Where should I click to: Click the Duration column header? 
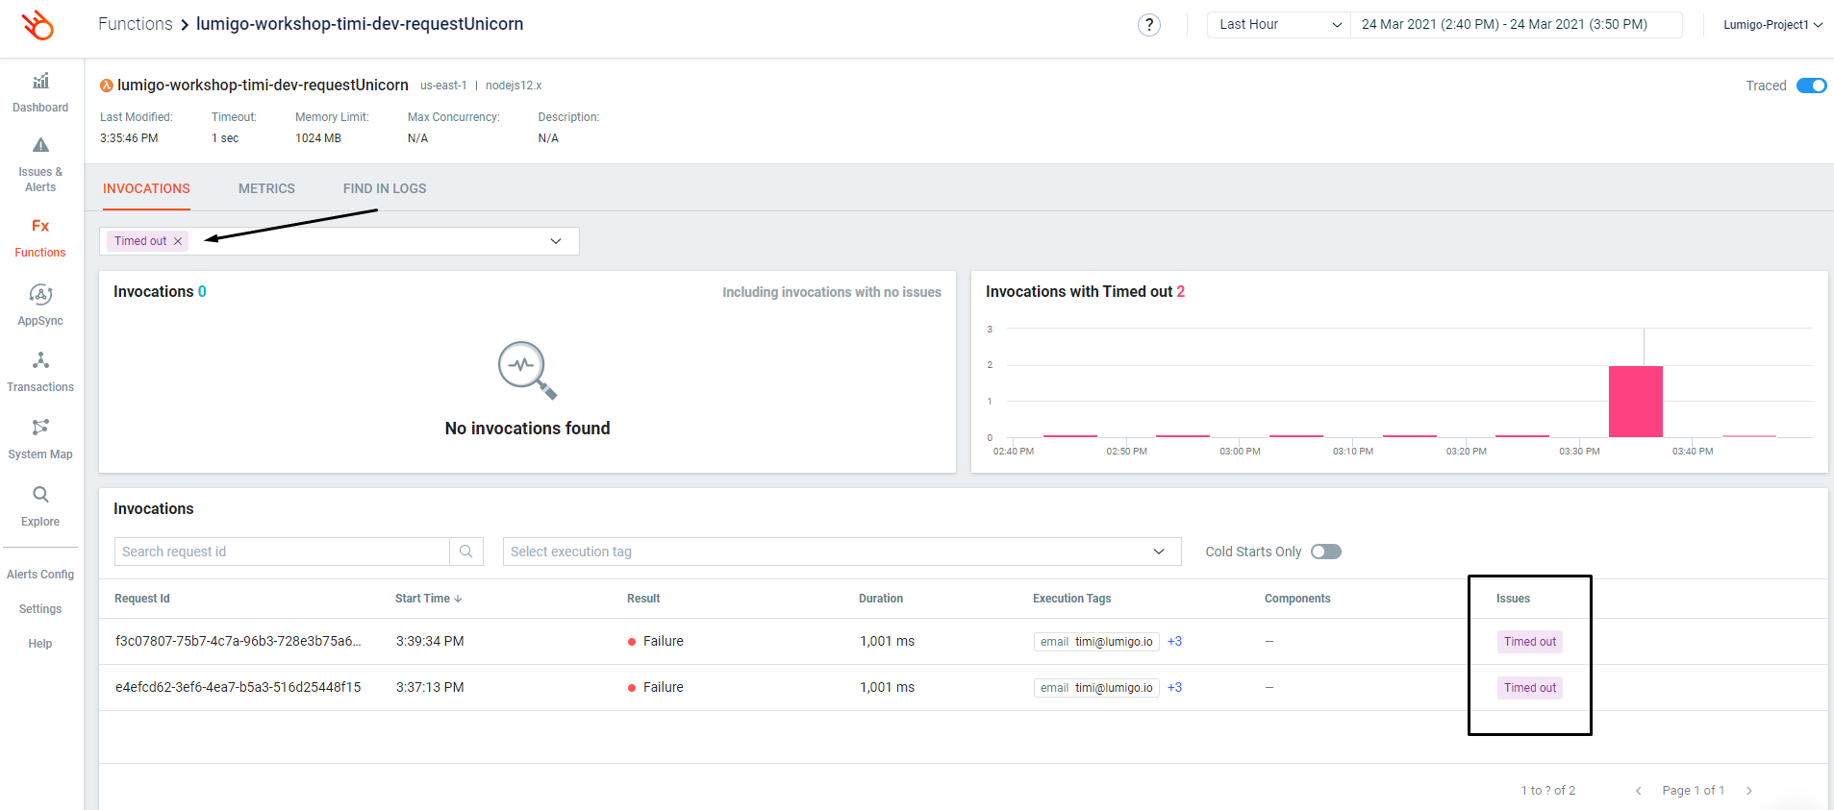click(x=881, y=599)
